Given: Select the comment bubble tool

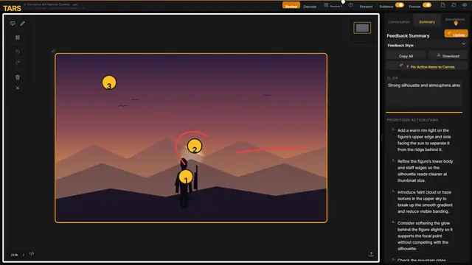Looking at the screenshot, I should (x=13, y=23).
